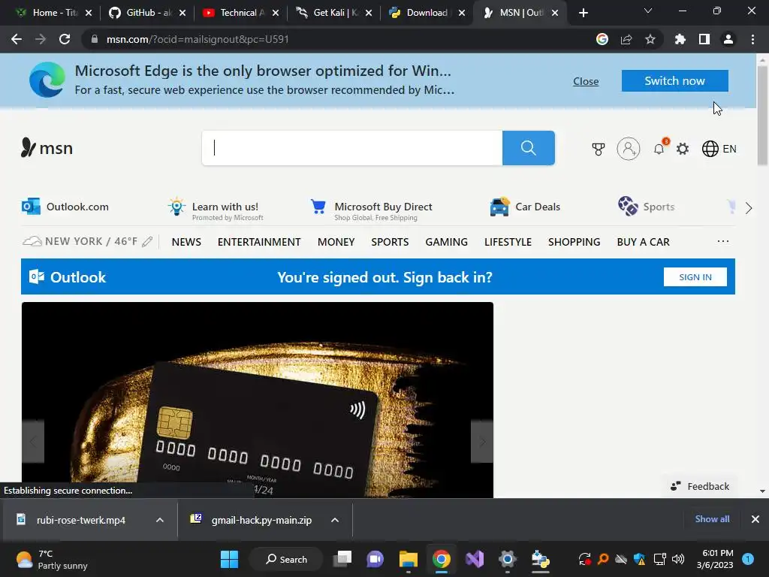This screenshot has width=769, height=577.
Task: Open the Microsoft Buy Direct link
Action: (x=371, y=210)
